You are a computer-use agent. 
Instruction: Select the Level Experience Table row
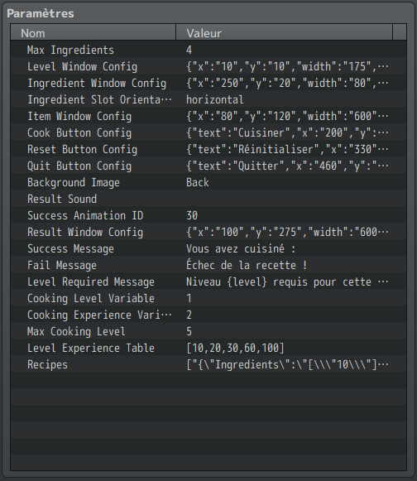[208, 348]
